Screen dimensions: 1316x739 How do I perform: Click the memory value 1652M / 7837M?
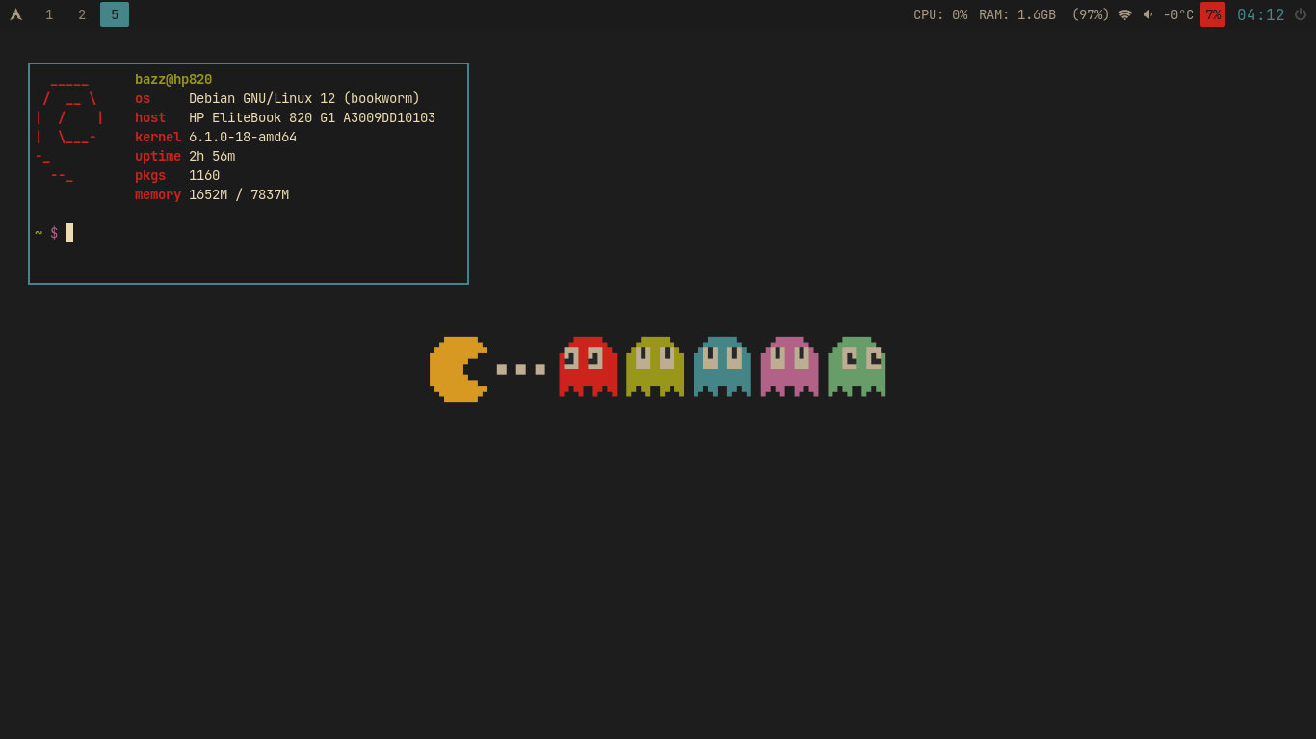click(x=239, y=195)
